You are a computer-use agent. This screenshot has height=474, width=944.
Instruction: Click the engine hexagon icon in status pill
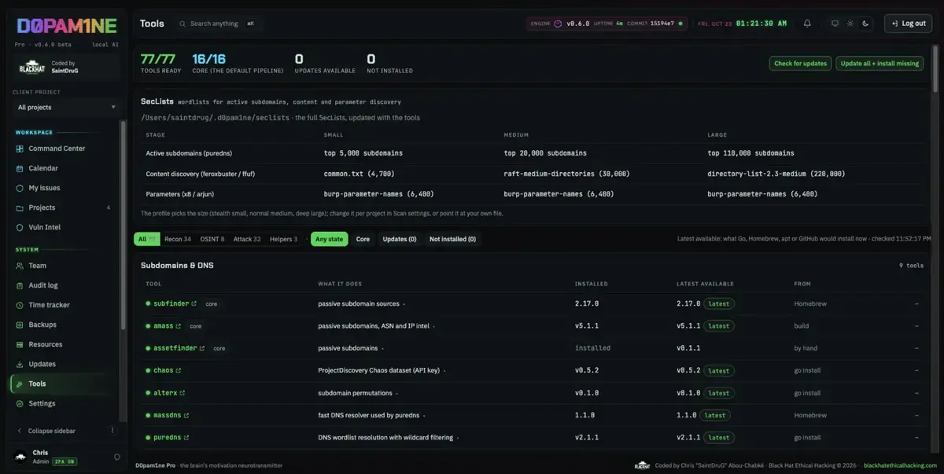558,24
